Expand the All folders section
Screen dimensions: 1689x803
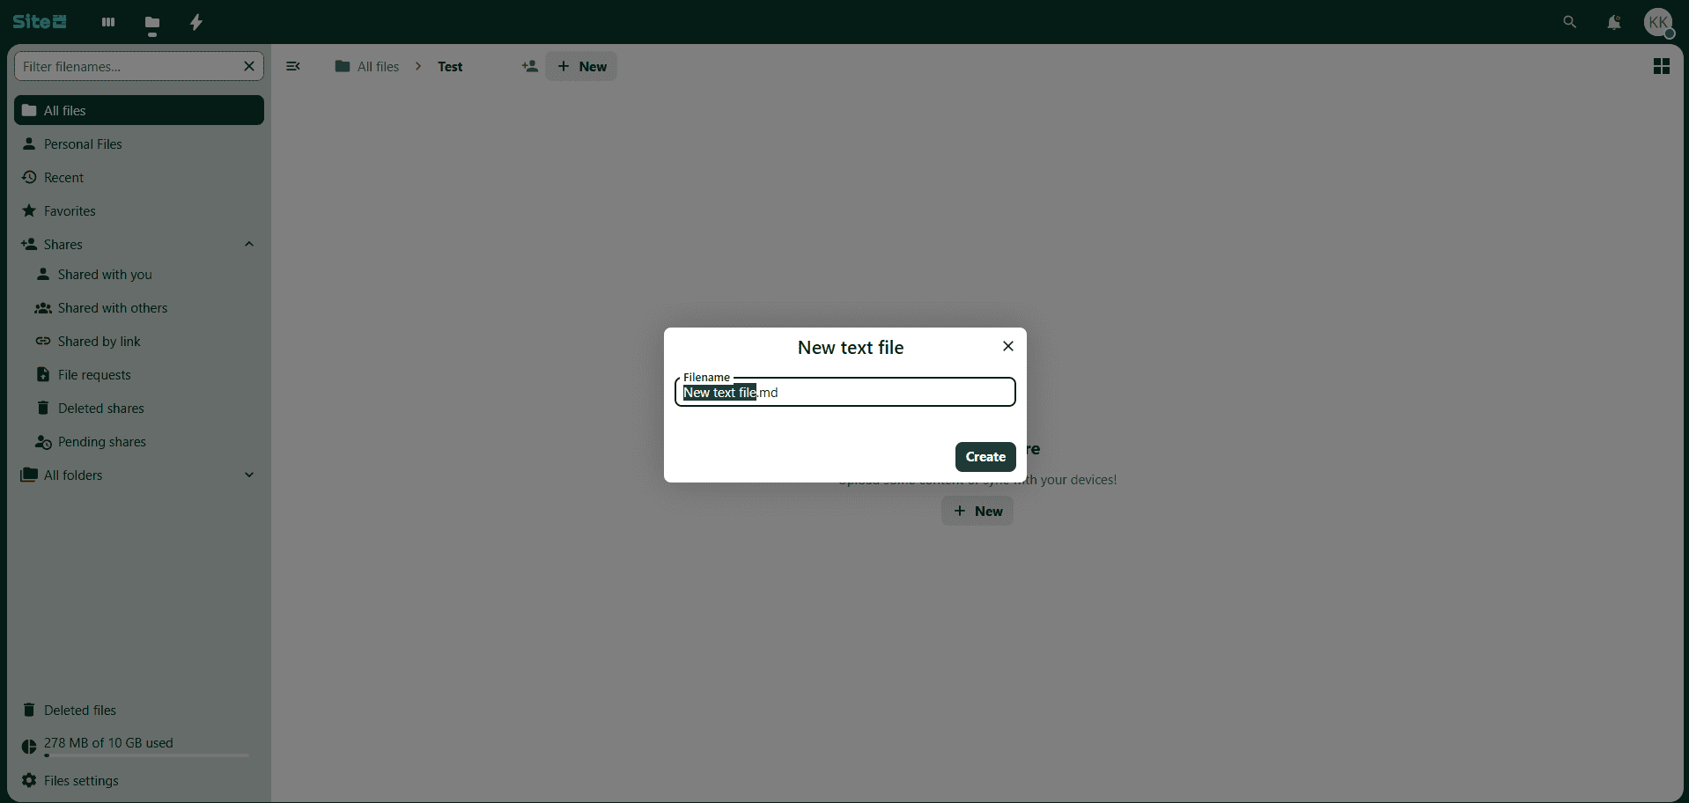click(x=249, y=475)
